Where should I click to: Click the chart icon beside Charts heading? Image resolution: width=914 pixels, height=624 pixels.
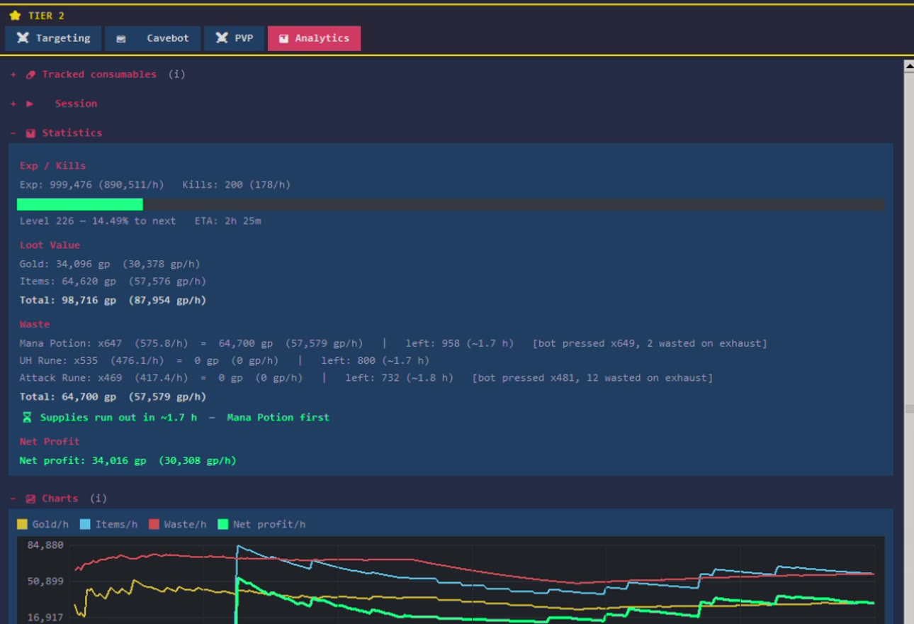click(30, 499)
